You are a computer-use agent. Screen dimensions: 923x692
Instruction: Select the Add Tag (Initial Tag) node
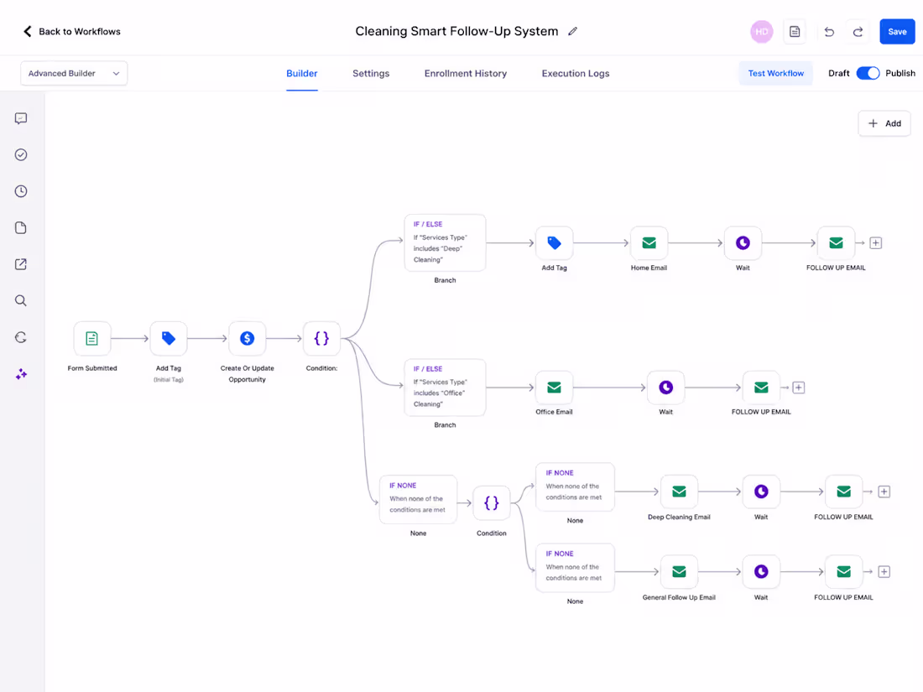coord(169,338)
